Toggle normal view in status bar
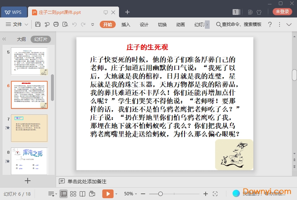 64,194
